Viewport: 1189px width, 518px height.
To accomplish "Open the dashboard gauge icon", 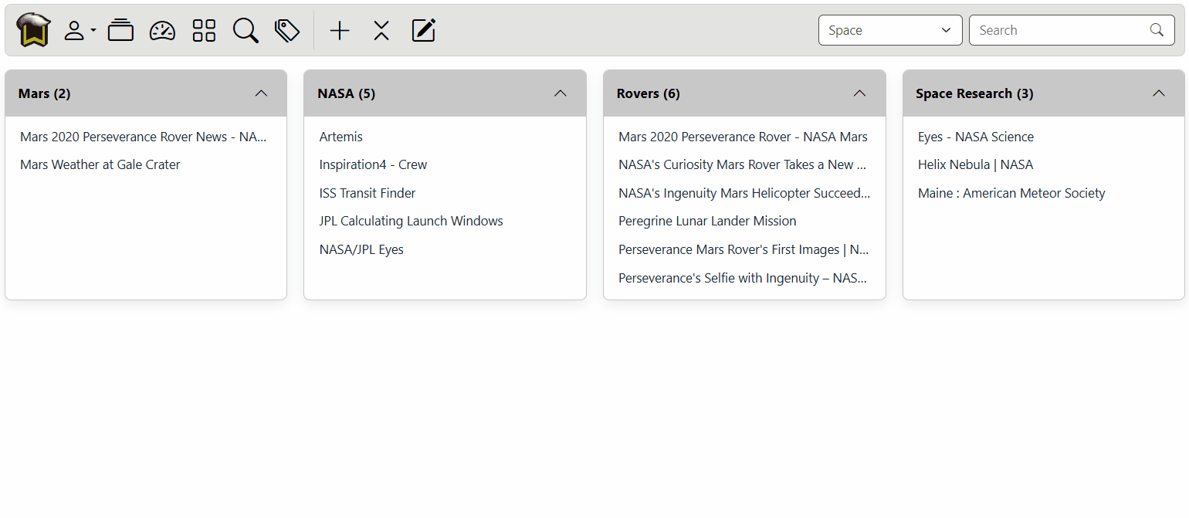I will tap(162, 31).
